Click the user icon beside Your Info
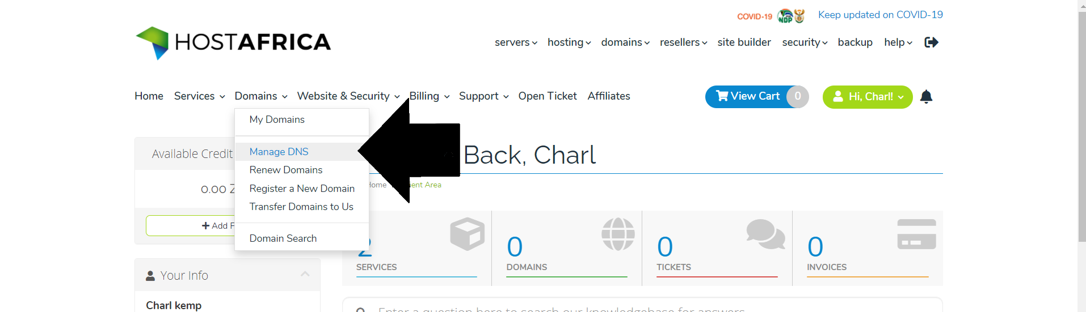The image size is (1086, 312). click(150, 276)
